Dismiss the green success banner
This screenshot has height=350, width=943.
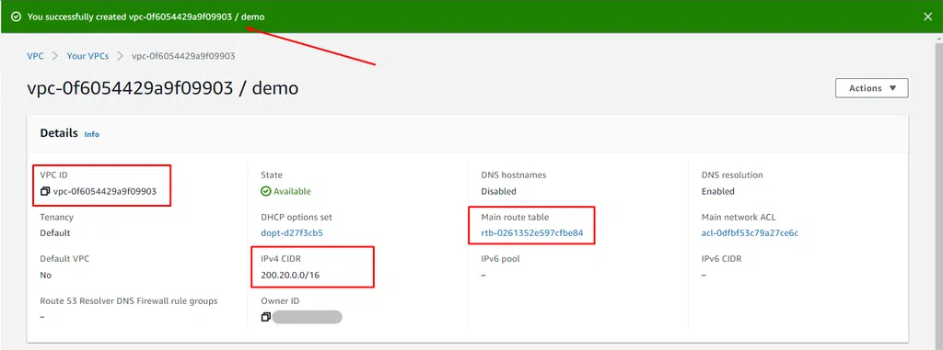pos(928,17)
